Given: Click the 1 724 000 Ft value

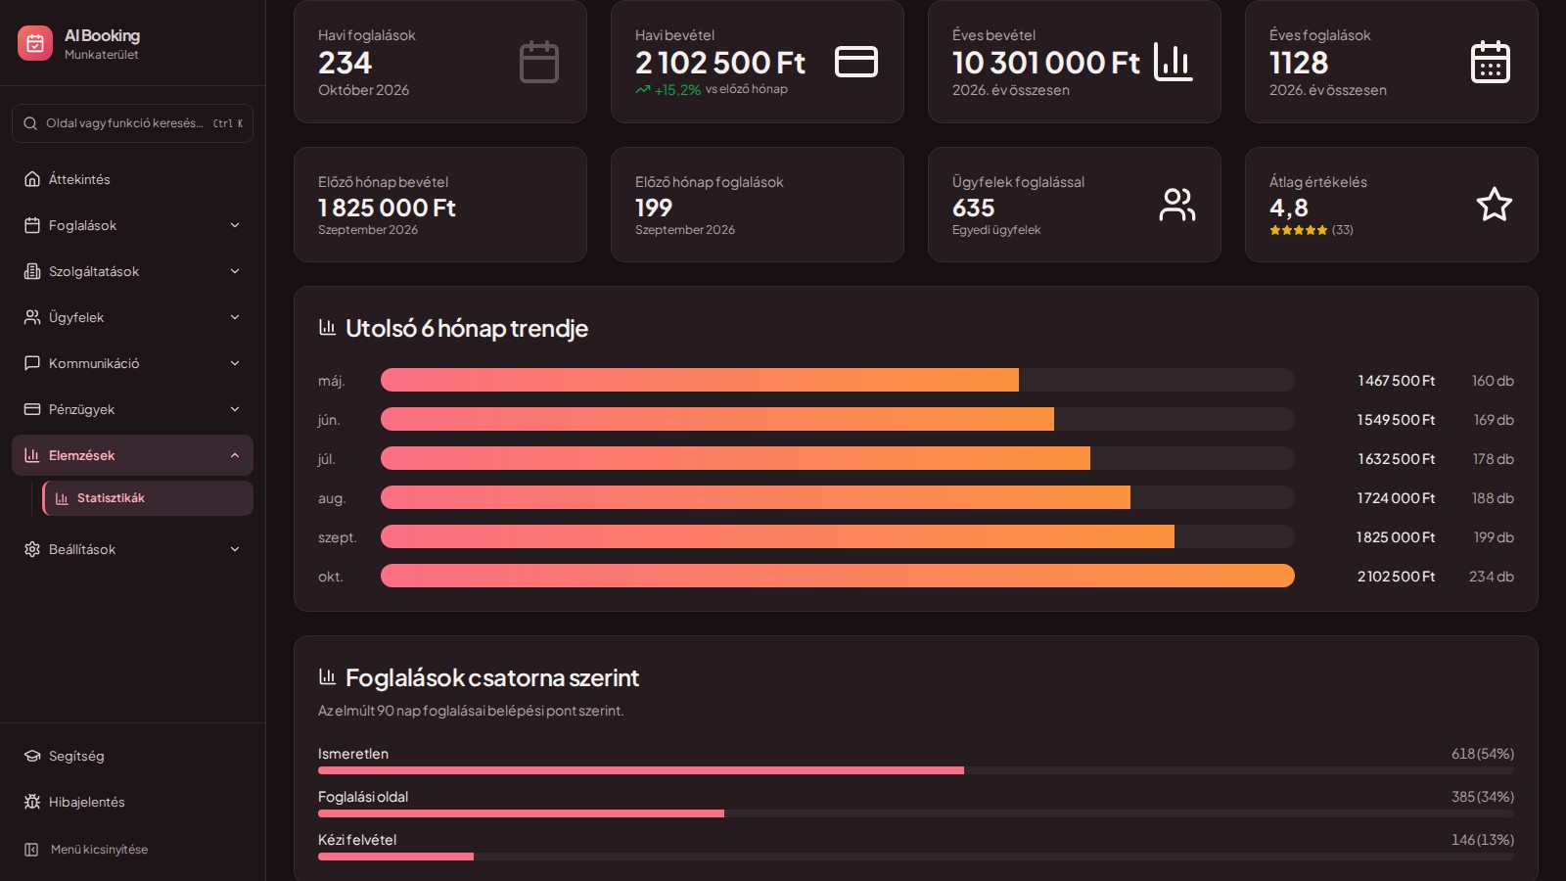Looking at the screenshot, I should 1396,498.
